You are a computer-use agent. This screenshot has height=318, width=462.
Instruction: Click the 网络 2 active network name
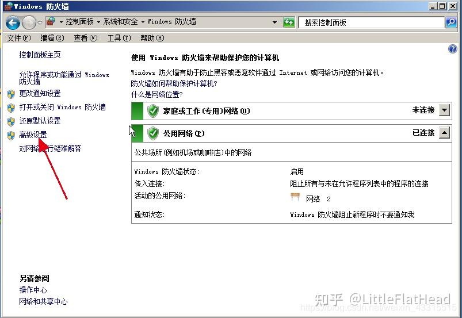pyautogui.click(x=318, y=199)
